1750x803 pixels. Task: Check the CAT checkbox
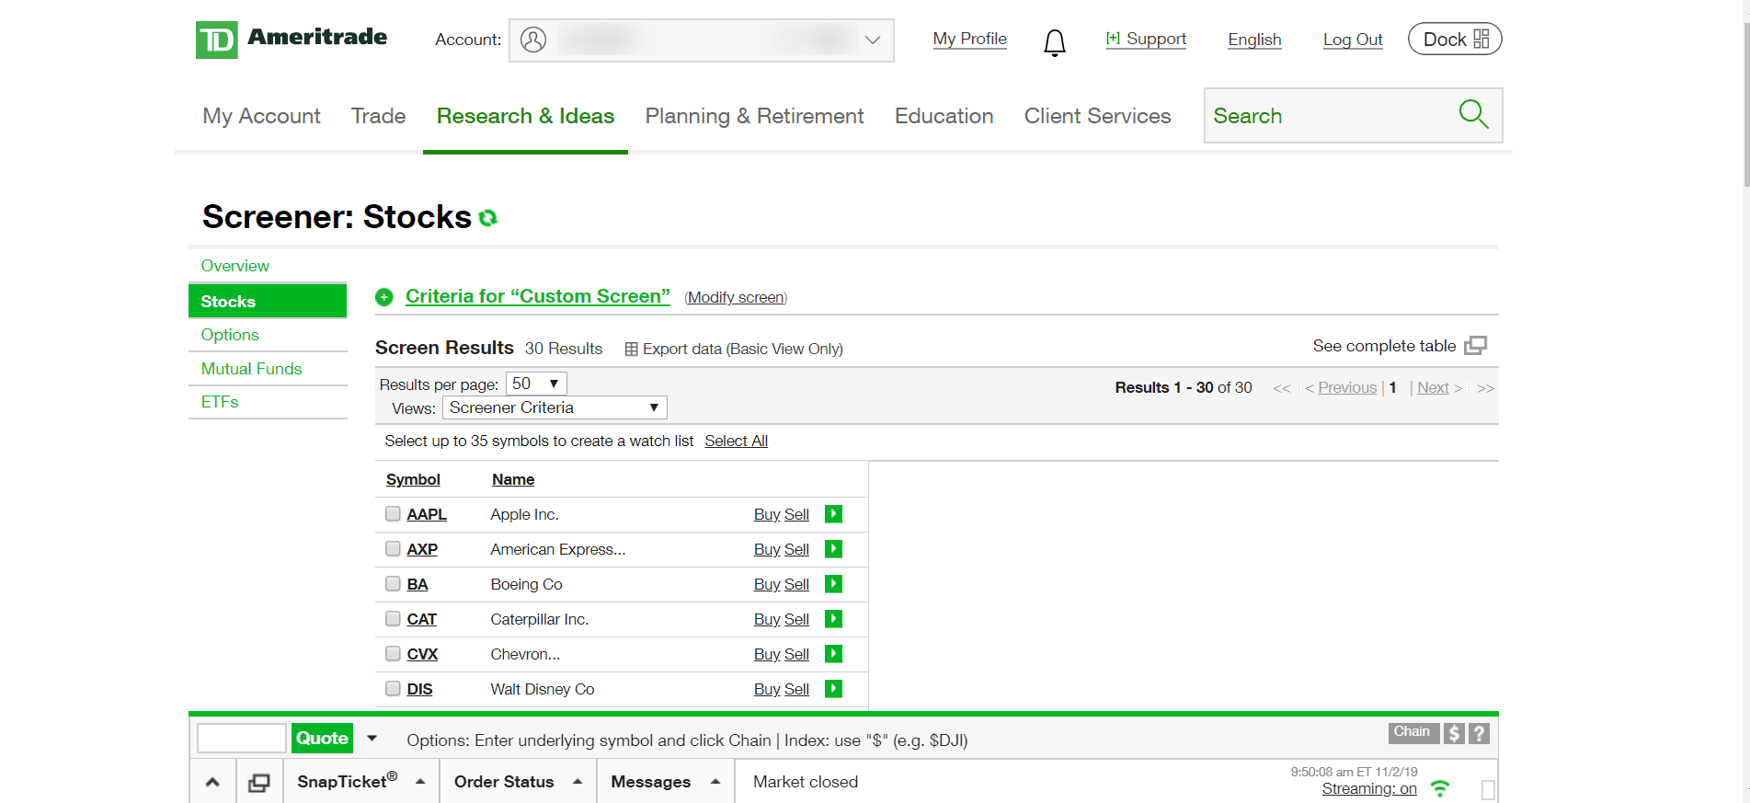click(393, 619)
